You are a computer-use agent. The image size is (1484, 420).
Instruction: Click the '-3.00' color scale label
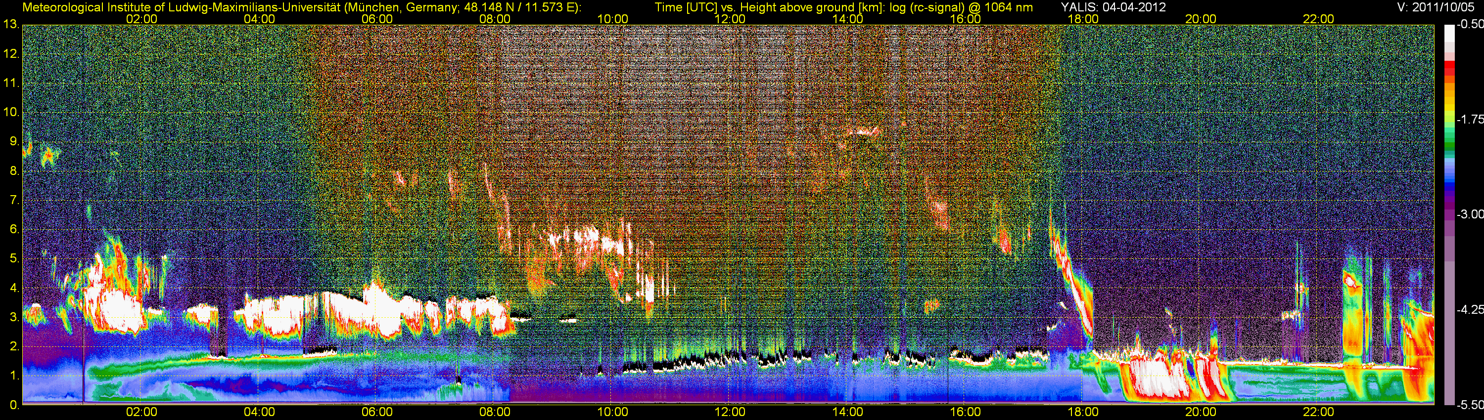click(1470, 214)
